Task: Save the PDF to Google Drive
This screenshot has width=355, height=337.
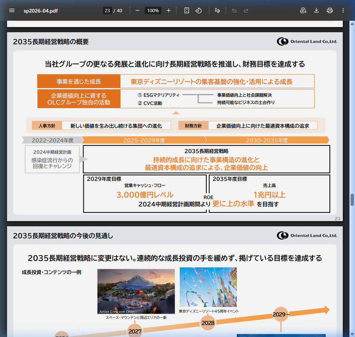Action: pyautogui.click(x=303, y=10)
